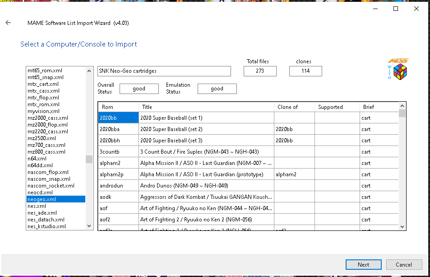Go back with the wizard back arrow

(x=8, y=23)
